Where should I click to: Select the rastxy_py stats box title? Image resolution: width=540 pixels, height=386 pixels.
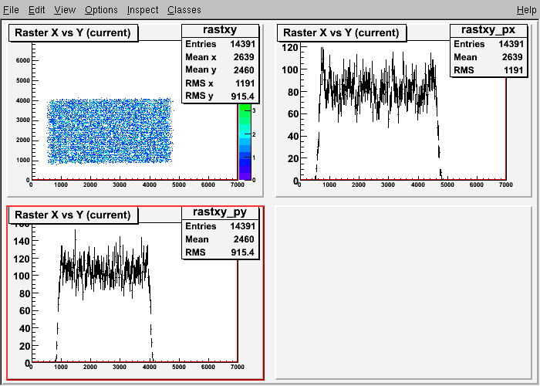point(220,212)
